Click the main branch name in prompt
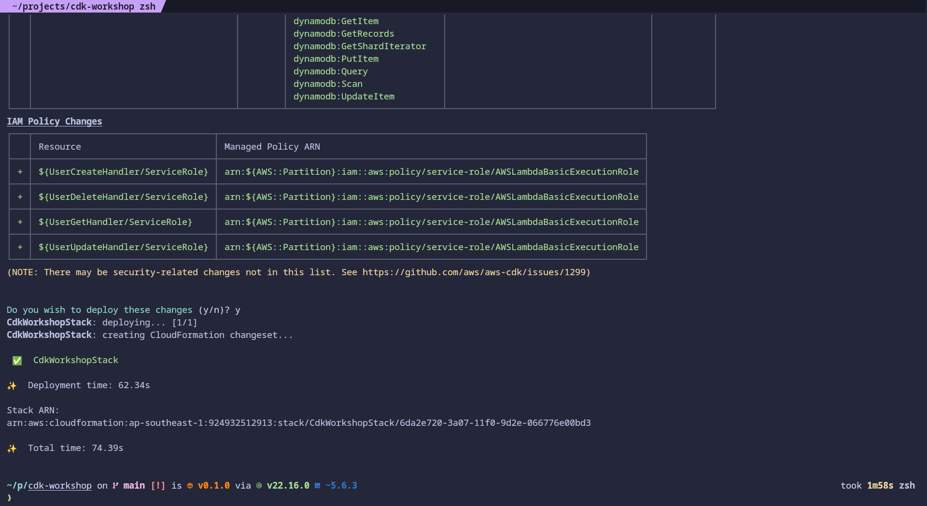This screenshot has height=506, width=927. [x=134, y=486]
